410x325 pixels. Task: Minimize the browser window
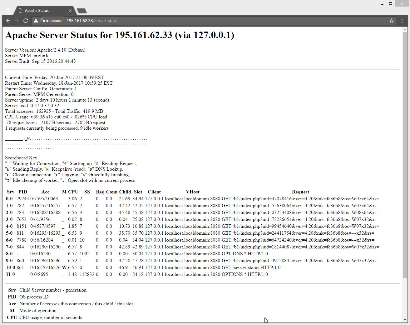(x=382, y=4)
